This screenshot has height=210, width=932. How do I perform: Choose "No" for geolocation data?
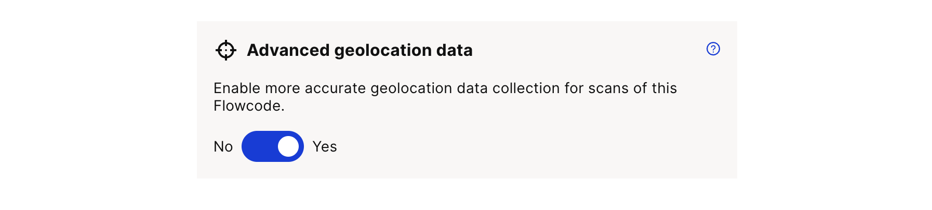[223, 147]
